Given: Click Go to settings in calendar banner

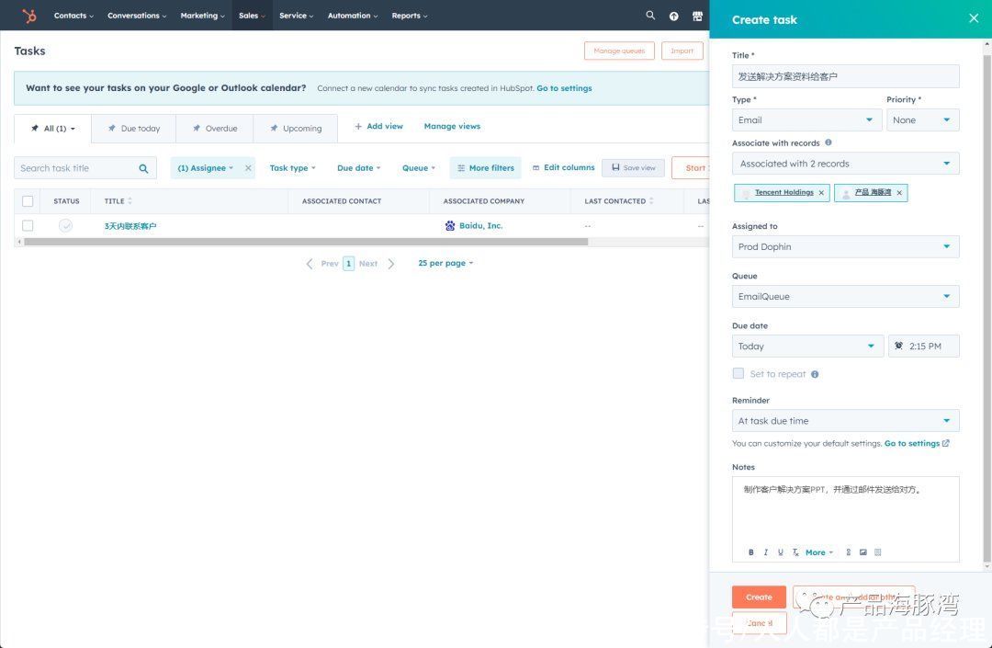Looking at the screenshot, I should pos(564,88).
